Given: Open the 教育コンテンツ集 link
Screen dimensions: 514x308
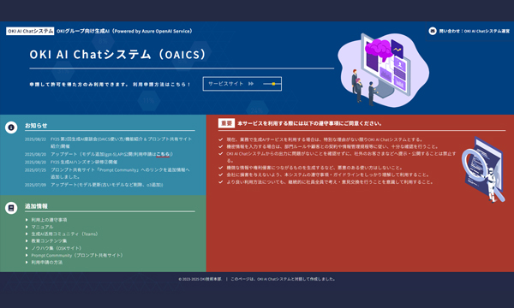Looking at the screenshot, I should [49, 241].
